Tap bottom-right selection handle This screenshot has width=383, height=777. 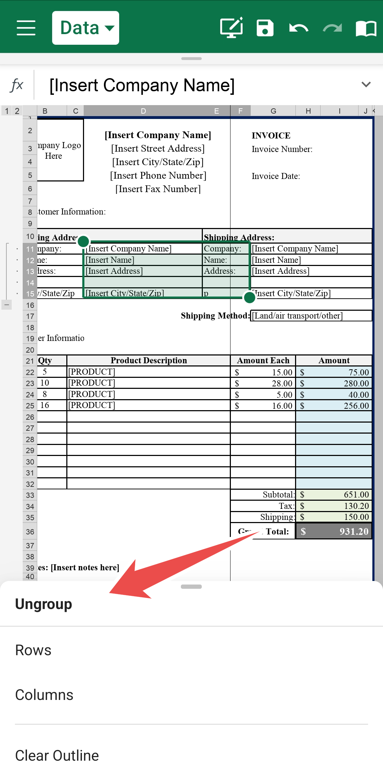[250, 297]
